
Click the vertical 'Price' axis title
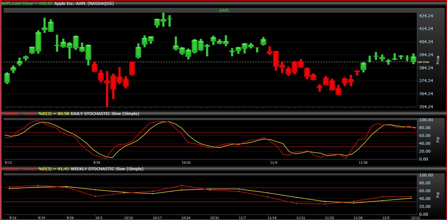(x=438, y=59)
